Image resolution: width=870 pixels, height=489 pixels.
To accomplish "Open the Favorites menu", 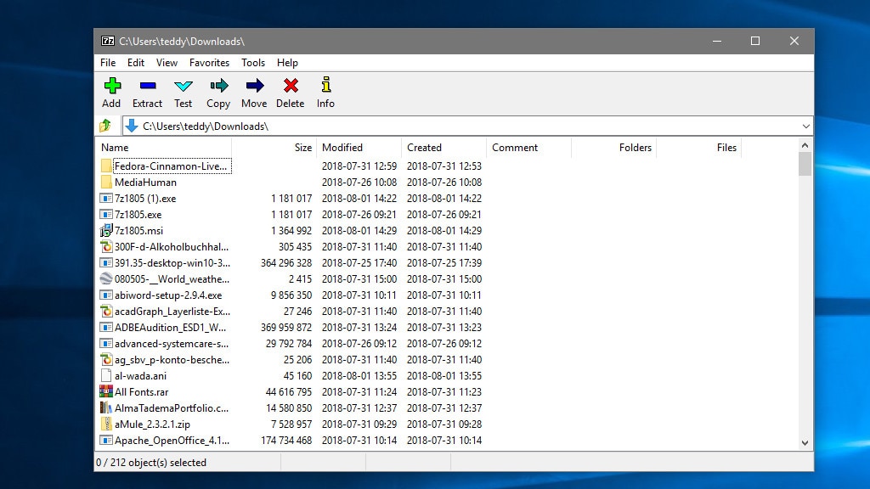I will click(209, 62).
